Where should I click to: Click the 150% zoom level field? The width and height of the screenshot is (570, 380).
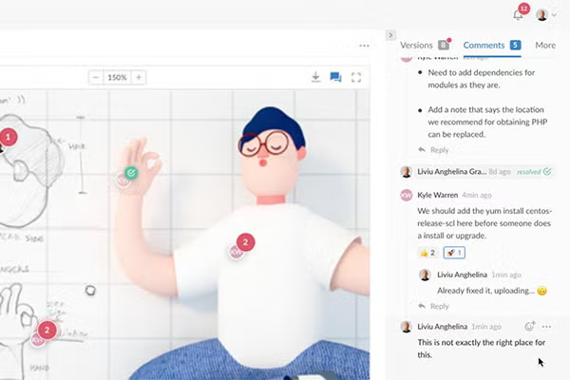click(117, 77)
